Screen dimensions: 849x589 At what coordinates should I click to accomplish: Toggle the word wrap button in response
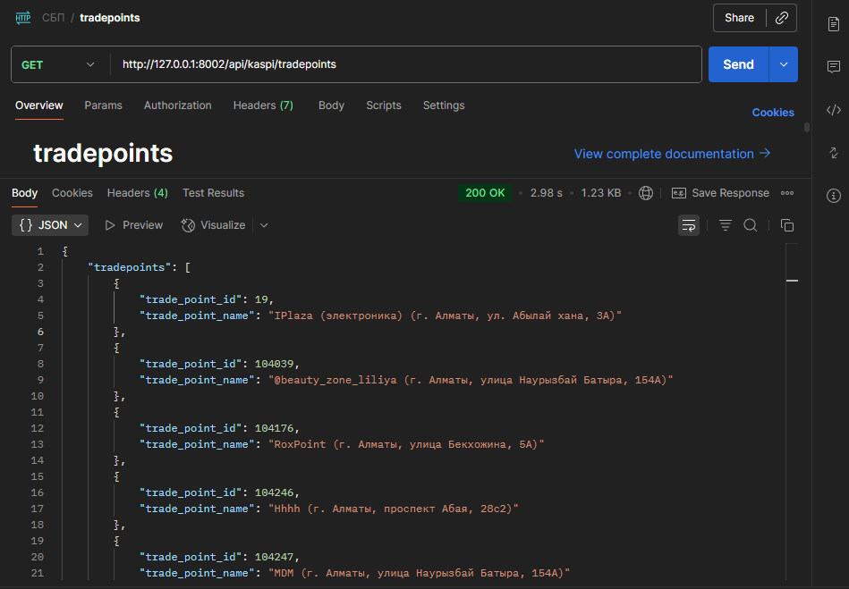pos(689,225)
